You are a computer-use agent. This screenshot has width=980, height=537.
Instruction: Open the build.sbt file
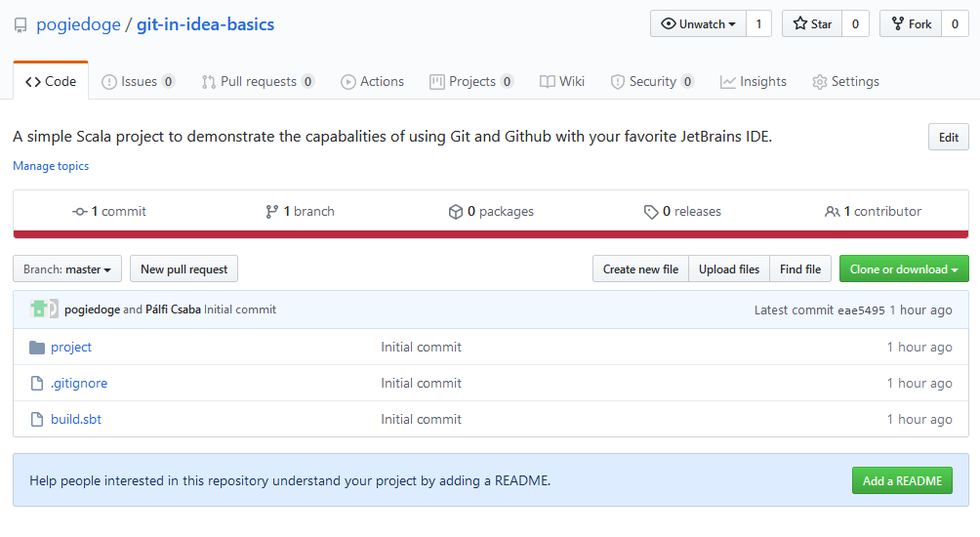[75, 420]
